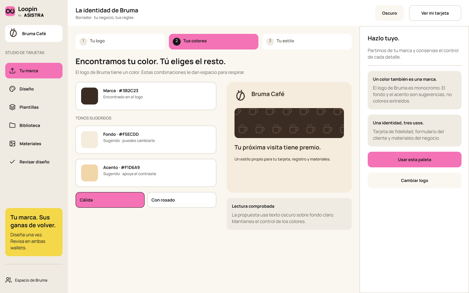
Task: Click the coffee cup pattern banner in preview
Action: pos(289,123)
